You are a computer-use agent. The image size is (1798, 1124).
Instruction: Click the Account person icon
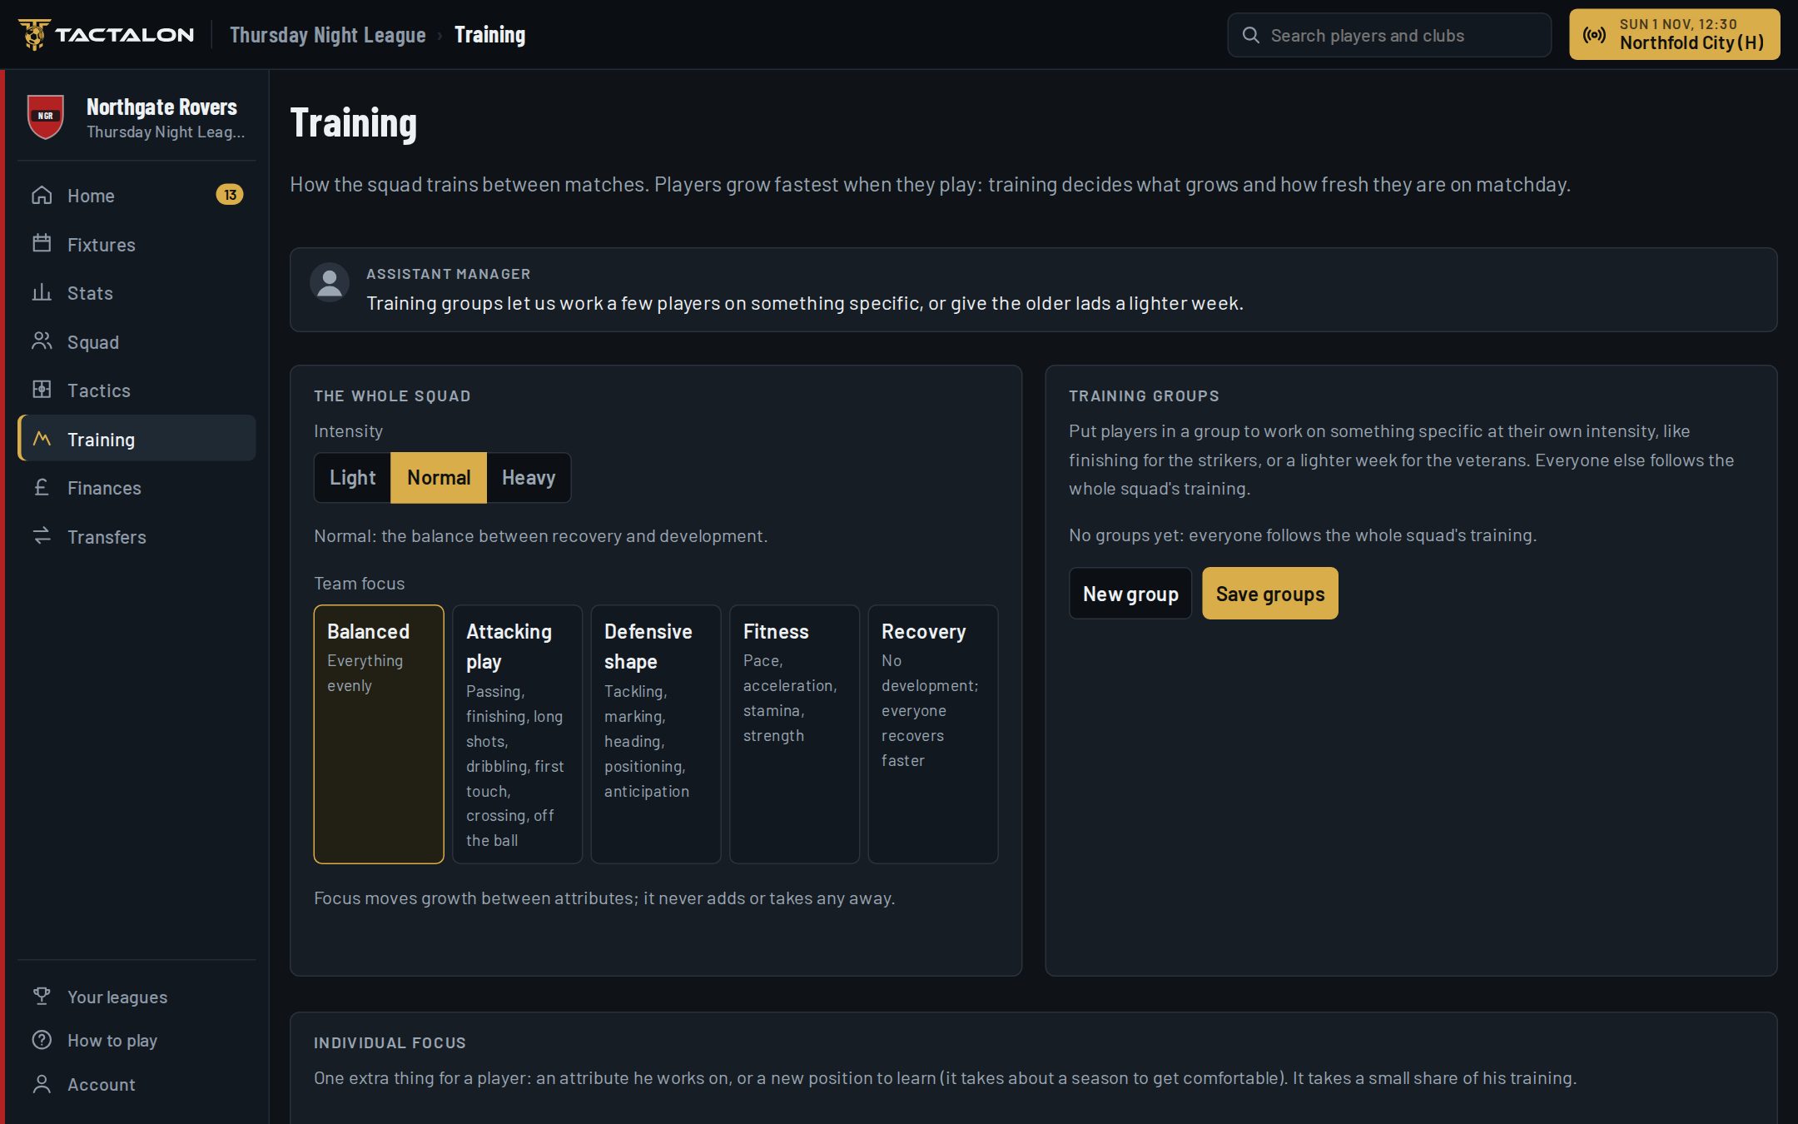pyautogui.click(x=42, y=1084)
